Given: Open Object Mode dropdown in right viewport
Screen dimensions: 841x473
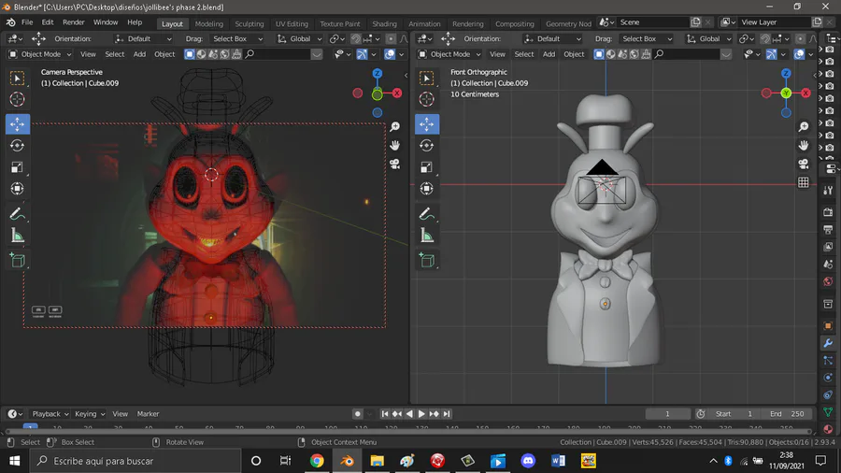Looking at the screenshot, I should tap(449, 54).
